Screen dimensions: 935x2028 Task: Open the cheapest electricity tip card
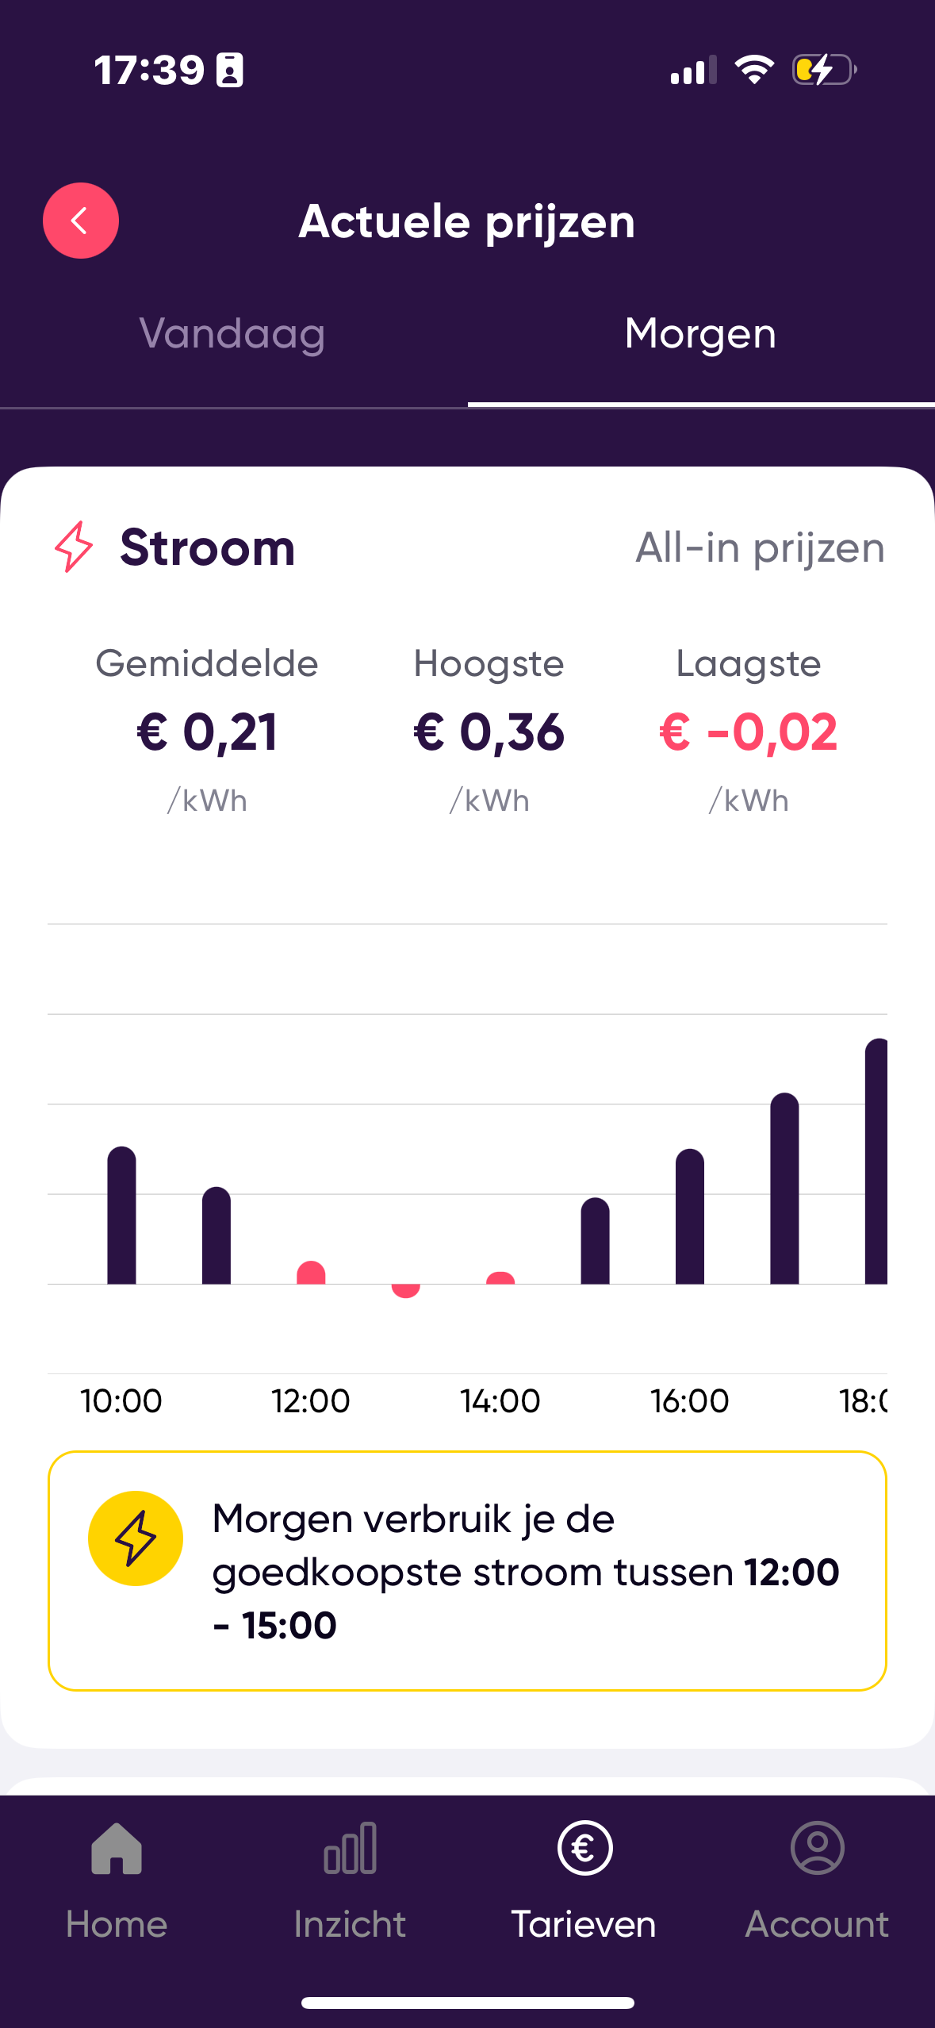click(467, 1571)
